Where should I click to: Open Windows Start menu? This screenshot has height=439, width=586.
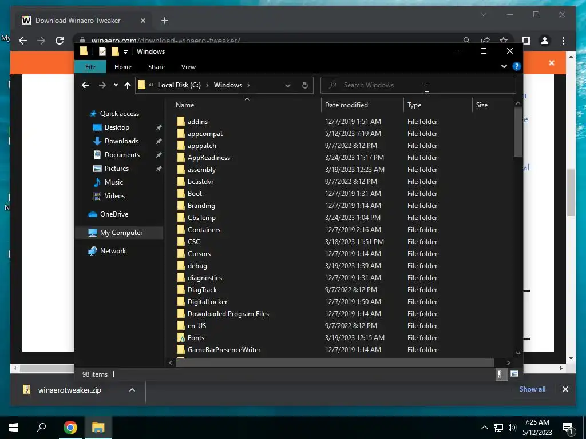coord(14,428)
